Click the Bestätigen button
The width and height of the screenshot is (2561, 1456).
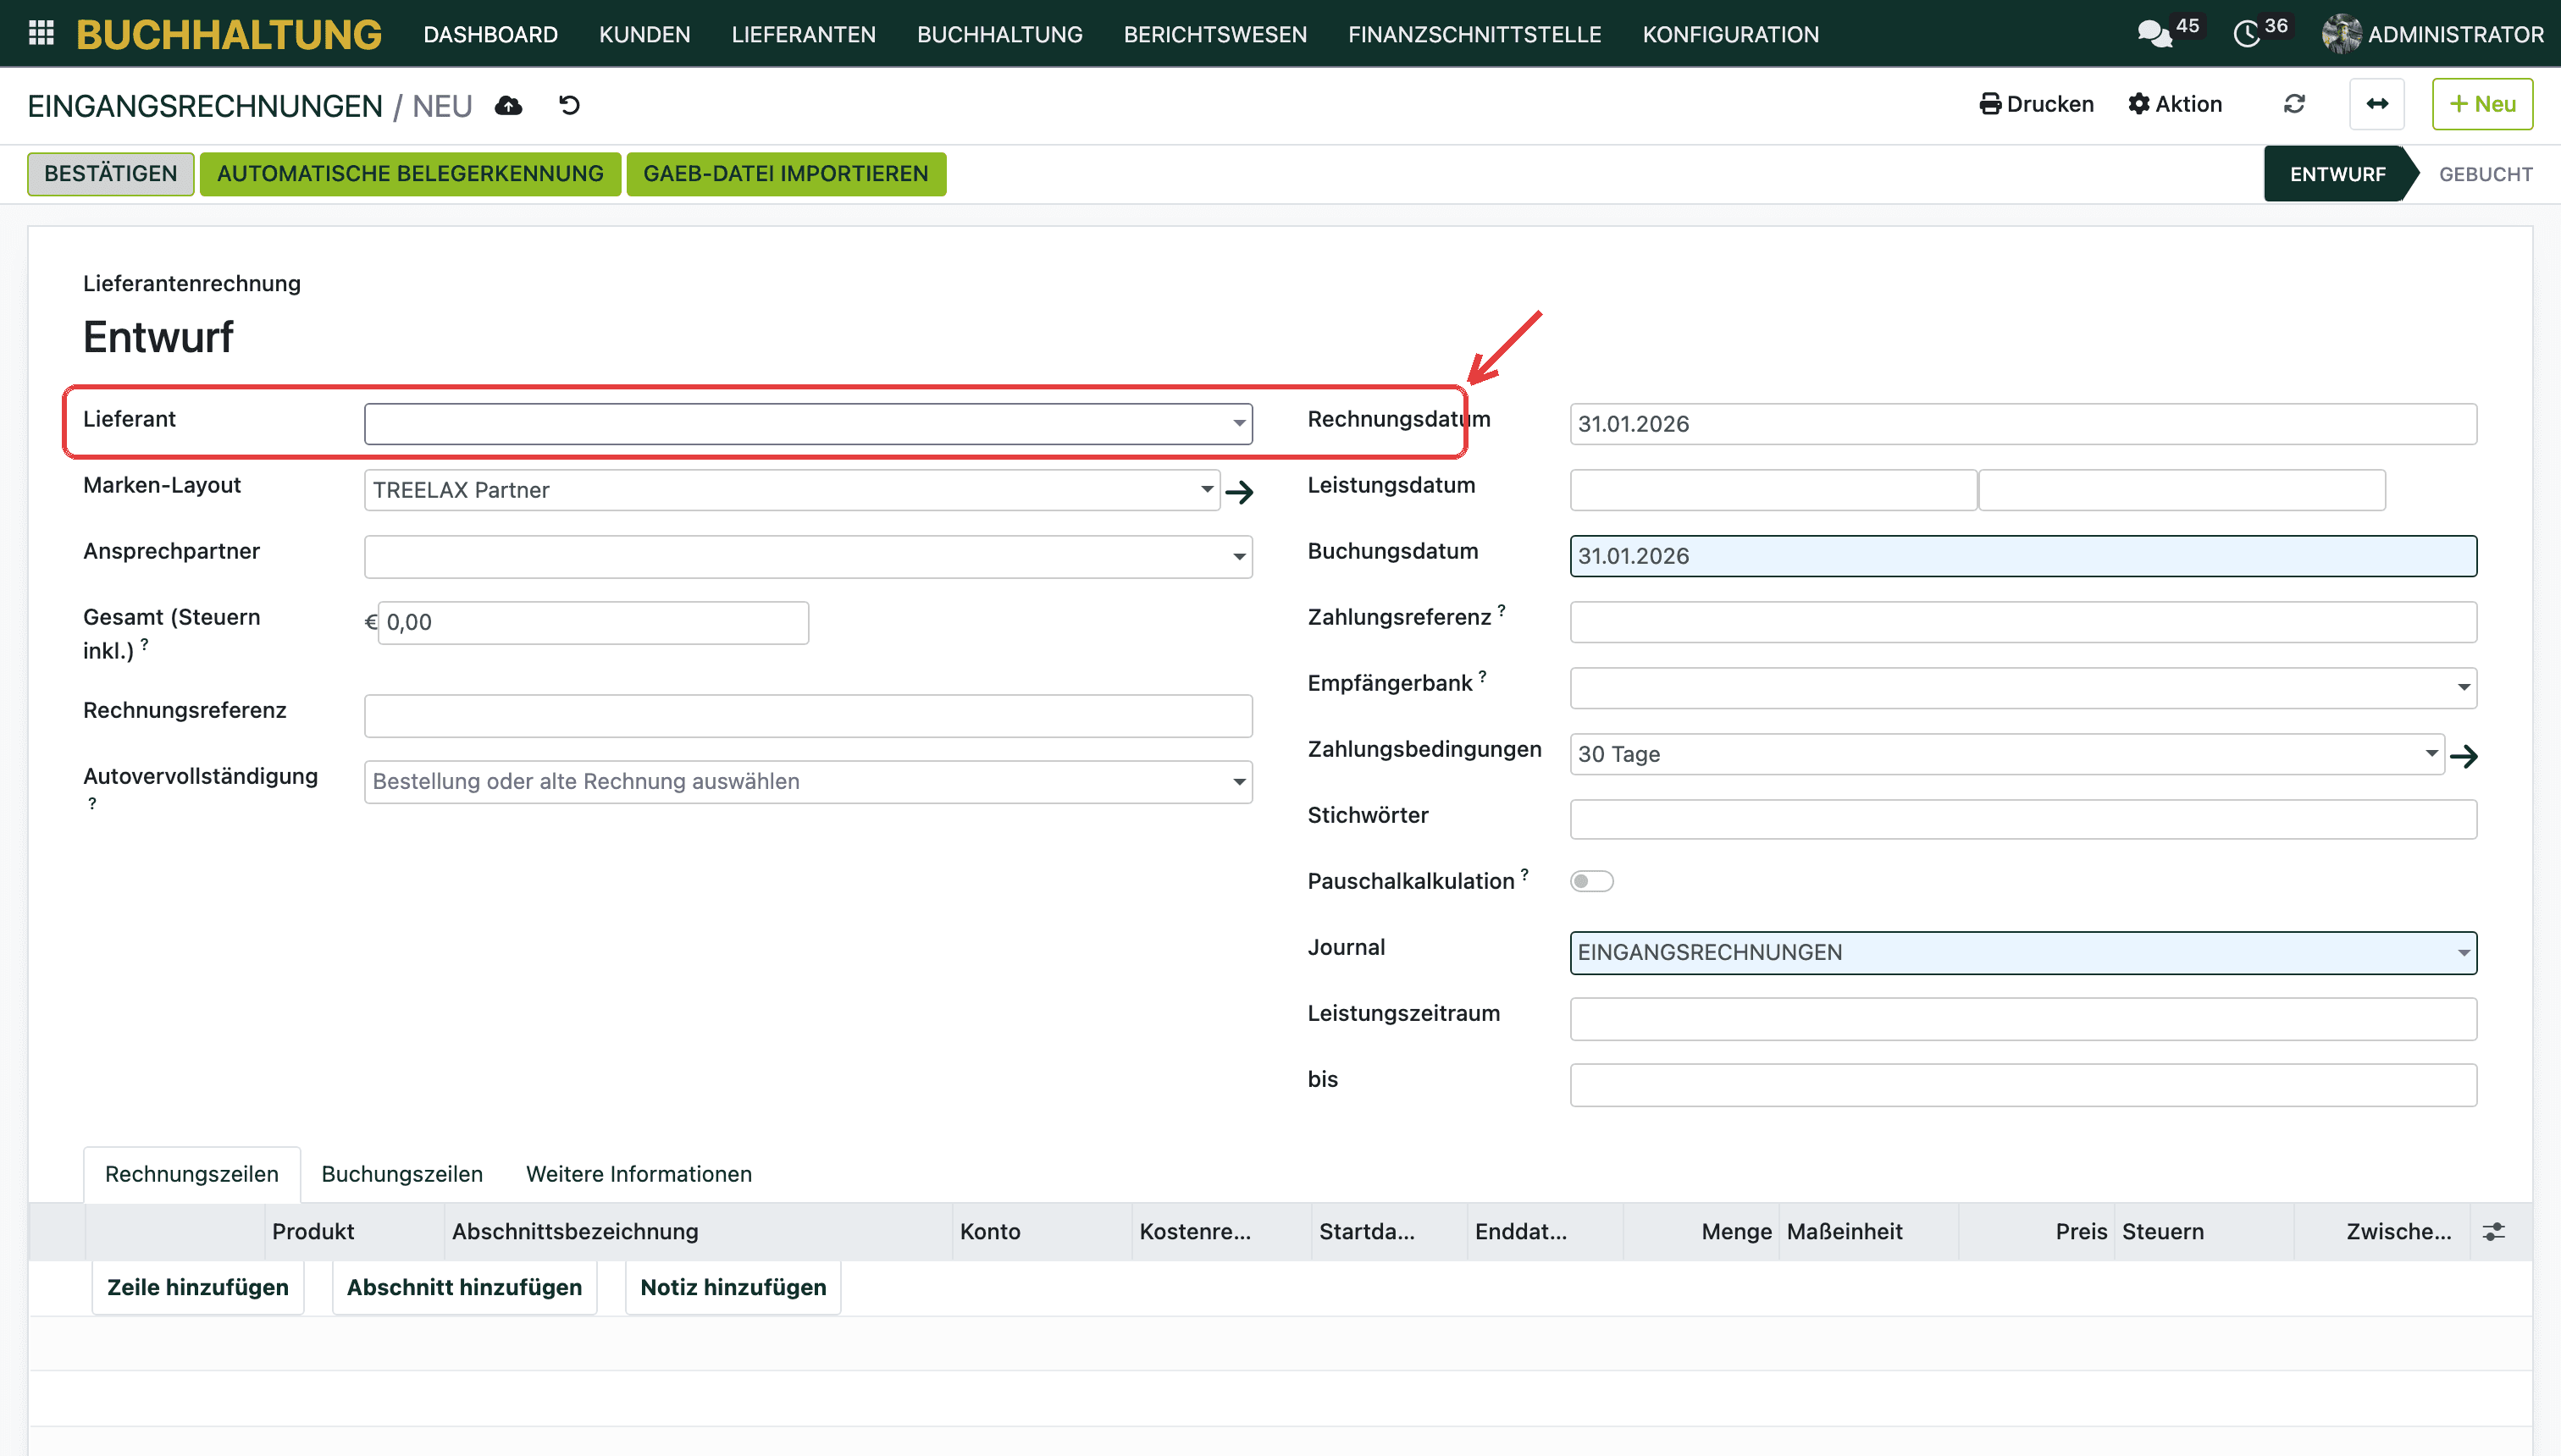(111, 174)
